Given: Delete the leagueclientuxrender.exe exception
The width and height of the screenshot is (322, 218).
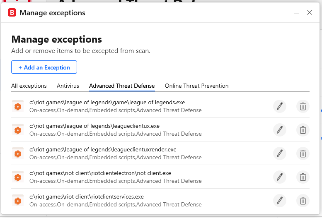Looking at the screenshot, I should click(x=303, y=153).
